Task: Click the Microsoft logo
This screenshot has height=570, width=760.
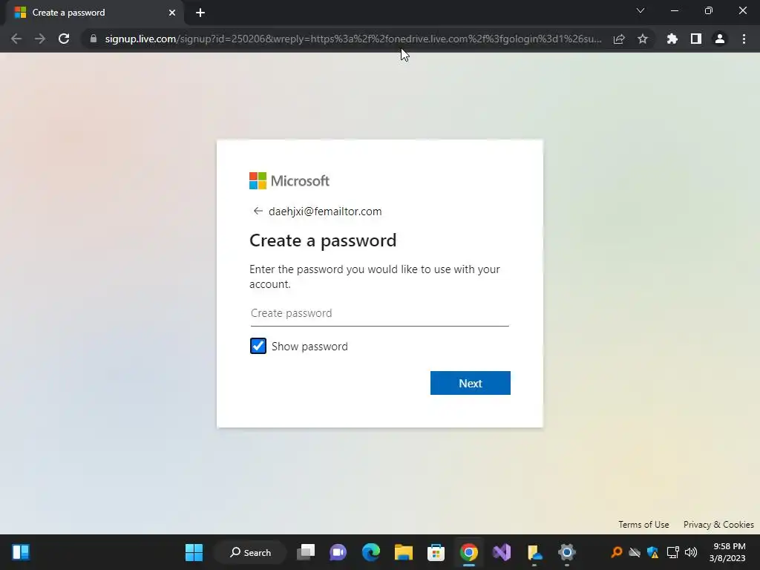Action: pos(289,181)
